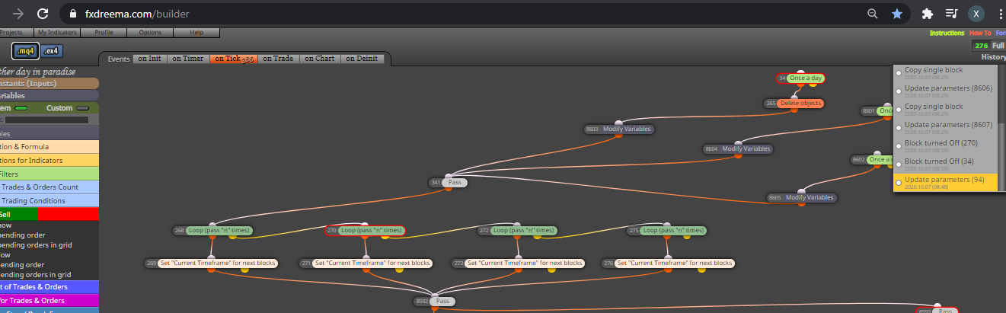The height and width of the screenshot is (313, 1006).
Task: Expand the Constants (Inputs) section
Action: click(50, 83)
